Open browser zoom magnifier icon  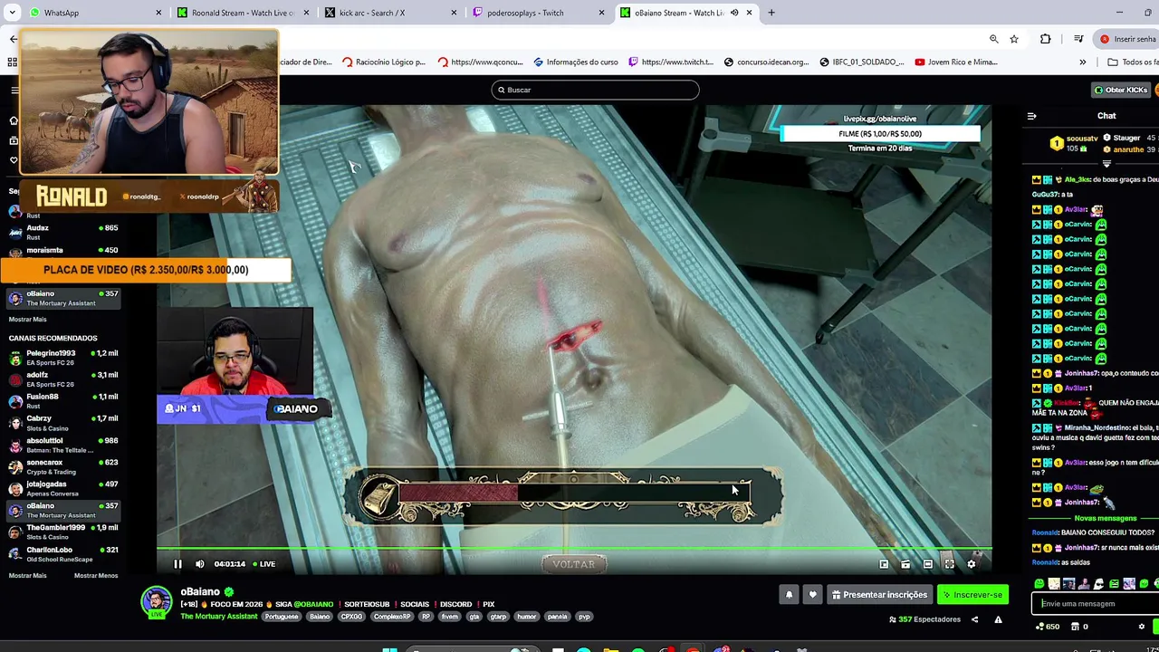[993, 39]
